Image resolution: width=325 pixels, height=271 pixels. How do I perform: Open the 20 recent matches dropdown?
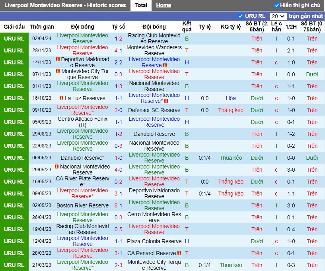point(278,16)
